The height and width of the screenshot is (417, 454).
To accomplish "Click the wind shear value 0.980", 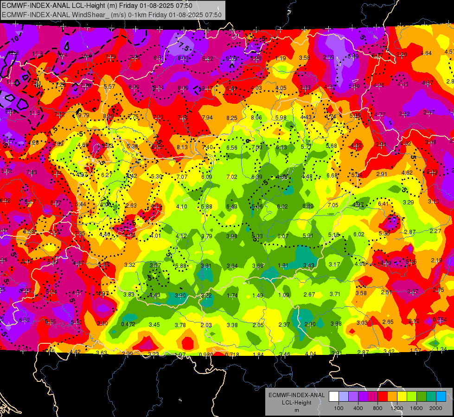I will pos(206,354).
